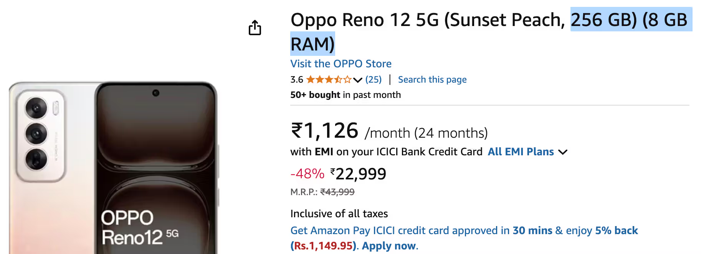Click the ₹22,999 deal price
Screen dimensions: 701x254
click(359, 174)
